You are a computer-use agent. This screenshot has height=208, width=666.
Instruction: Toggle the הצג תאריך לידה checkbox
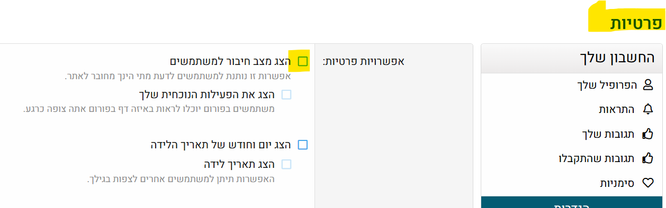286,164
